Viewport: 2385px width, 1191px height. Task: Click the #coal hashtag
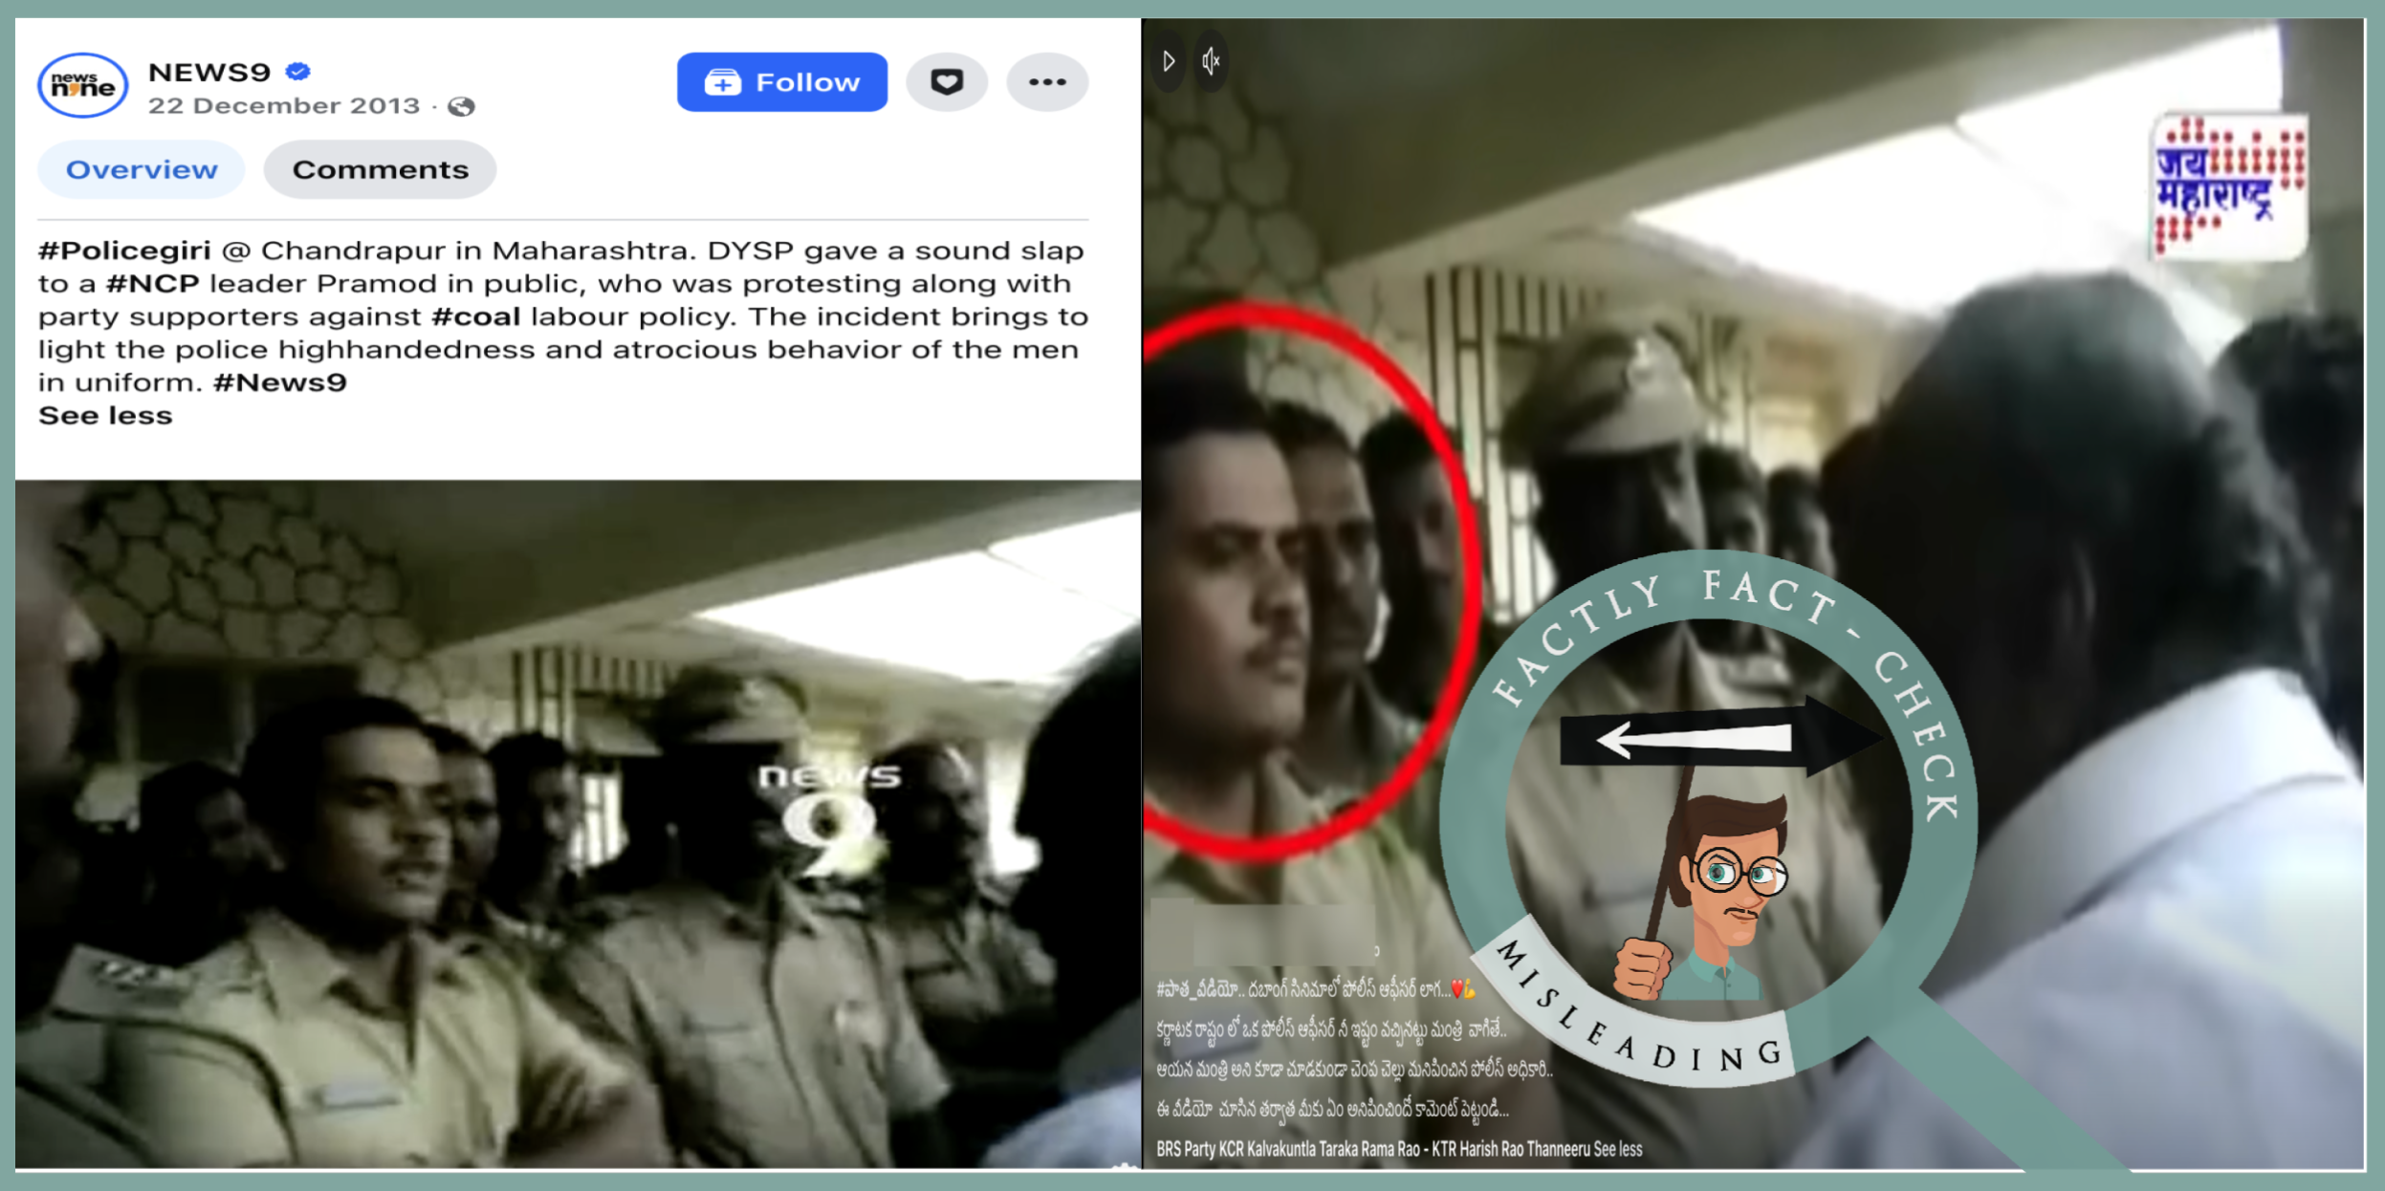(x=476, y=316)
